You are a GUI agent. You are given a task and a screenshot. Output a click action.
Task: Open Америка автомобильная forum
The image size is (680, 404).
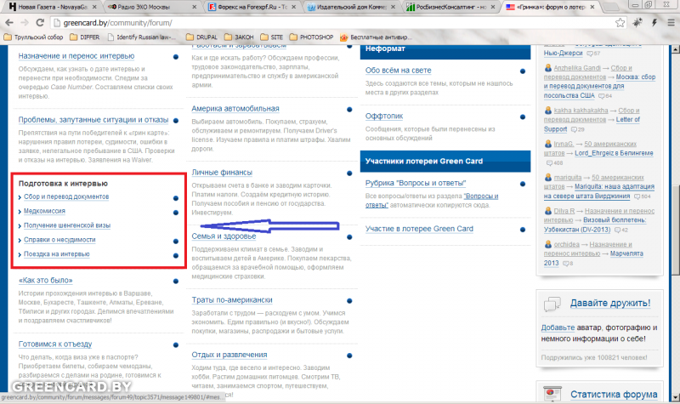point(235,109)
